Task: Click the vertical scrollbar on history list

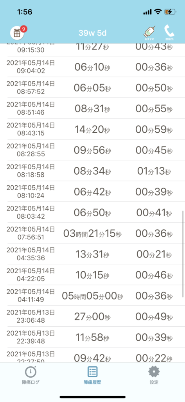Action: pos(183,254)
